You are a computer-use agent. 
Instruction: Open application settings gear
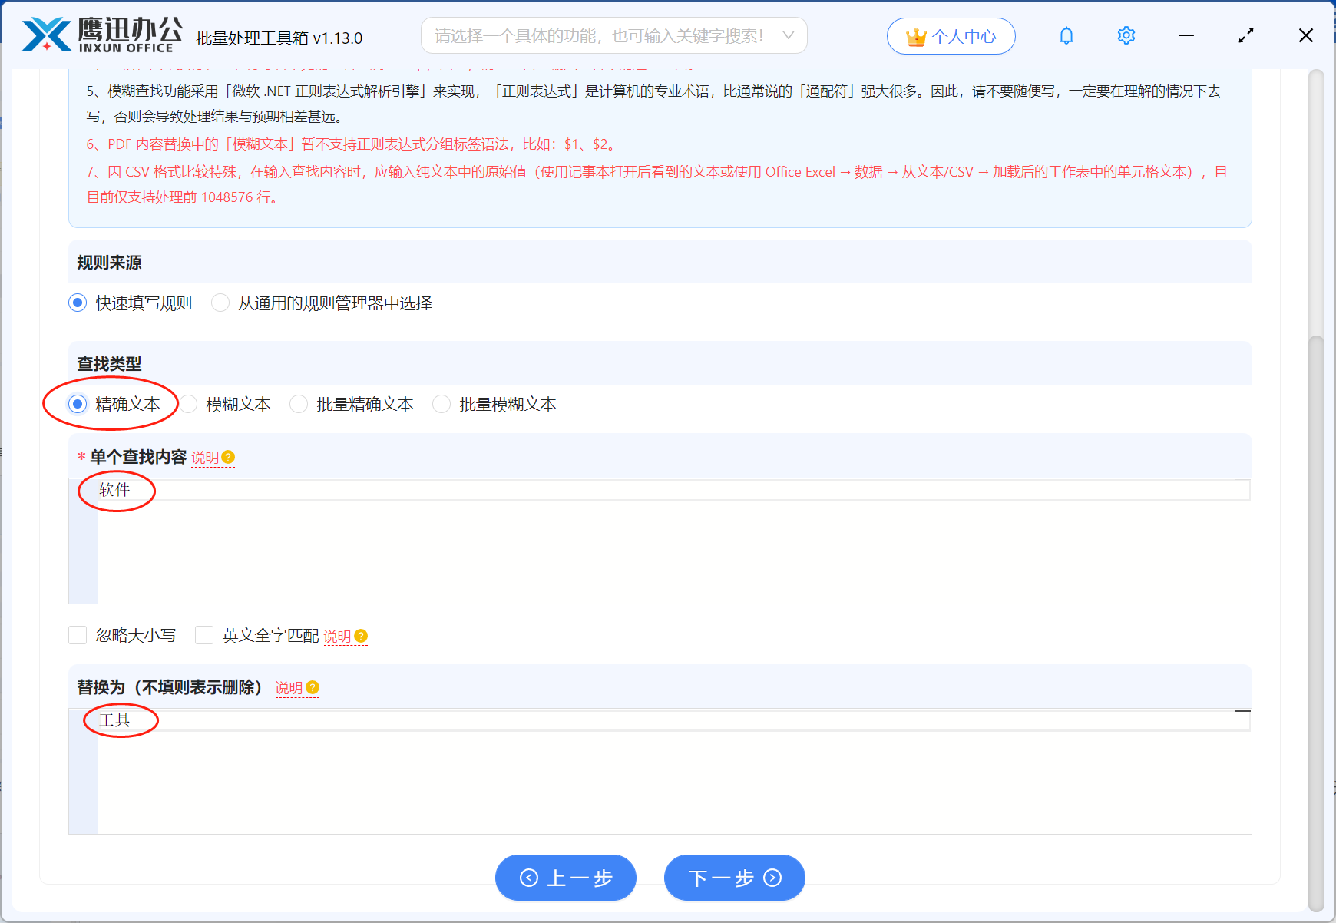(1126, 35)
